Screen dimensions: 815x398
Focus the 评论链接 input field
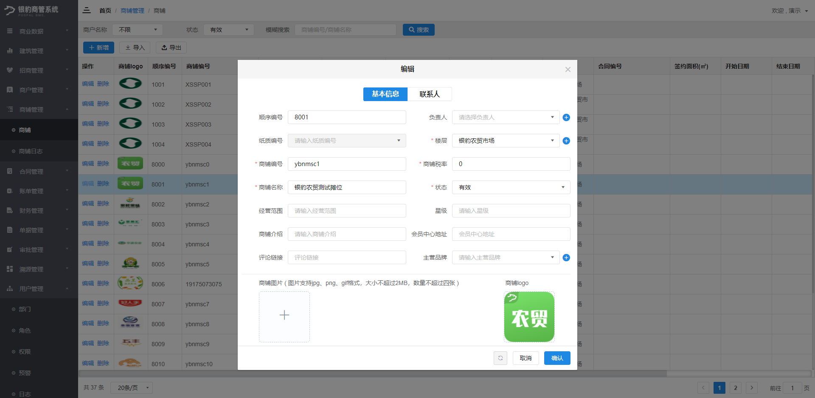click(347, 257)
